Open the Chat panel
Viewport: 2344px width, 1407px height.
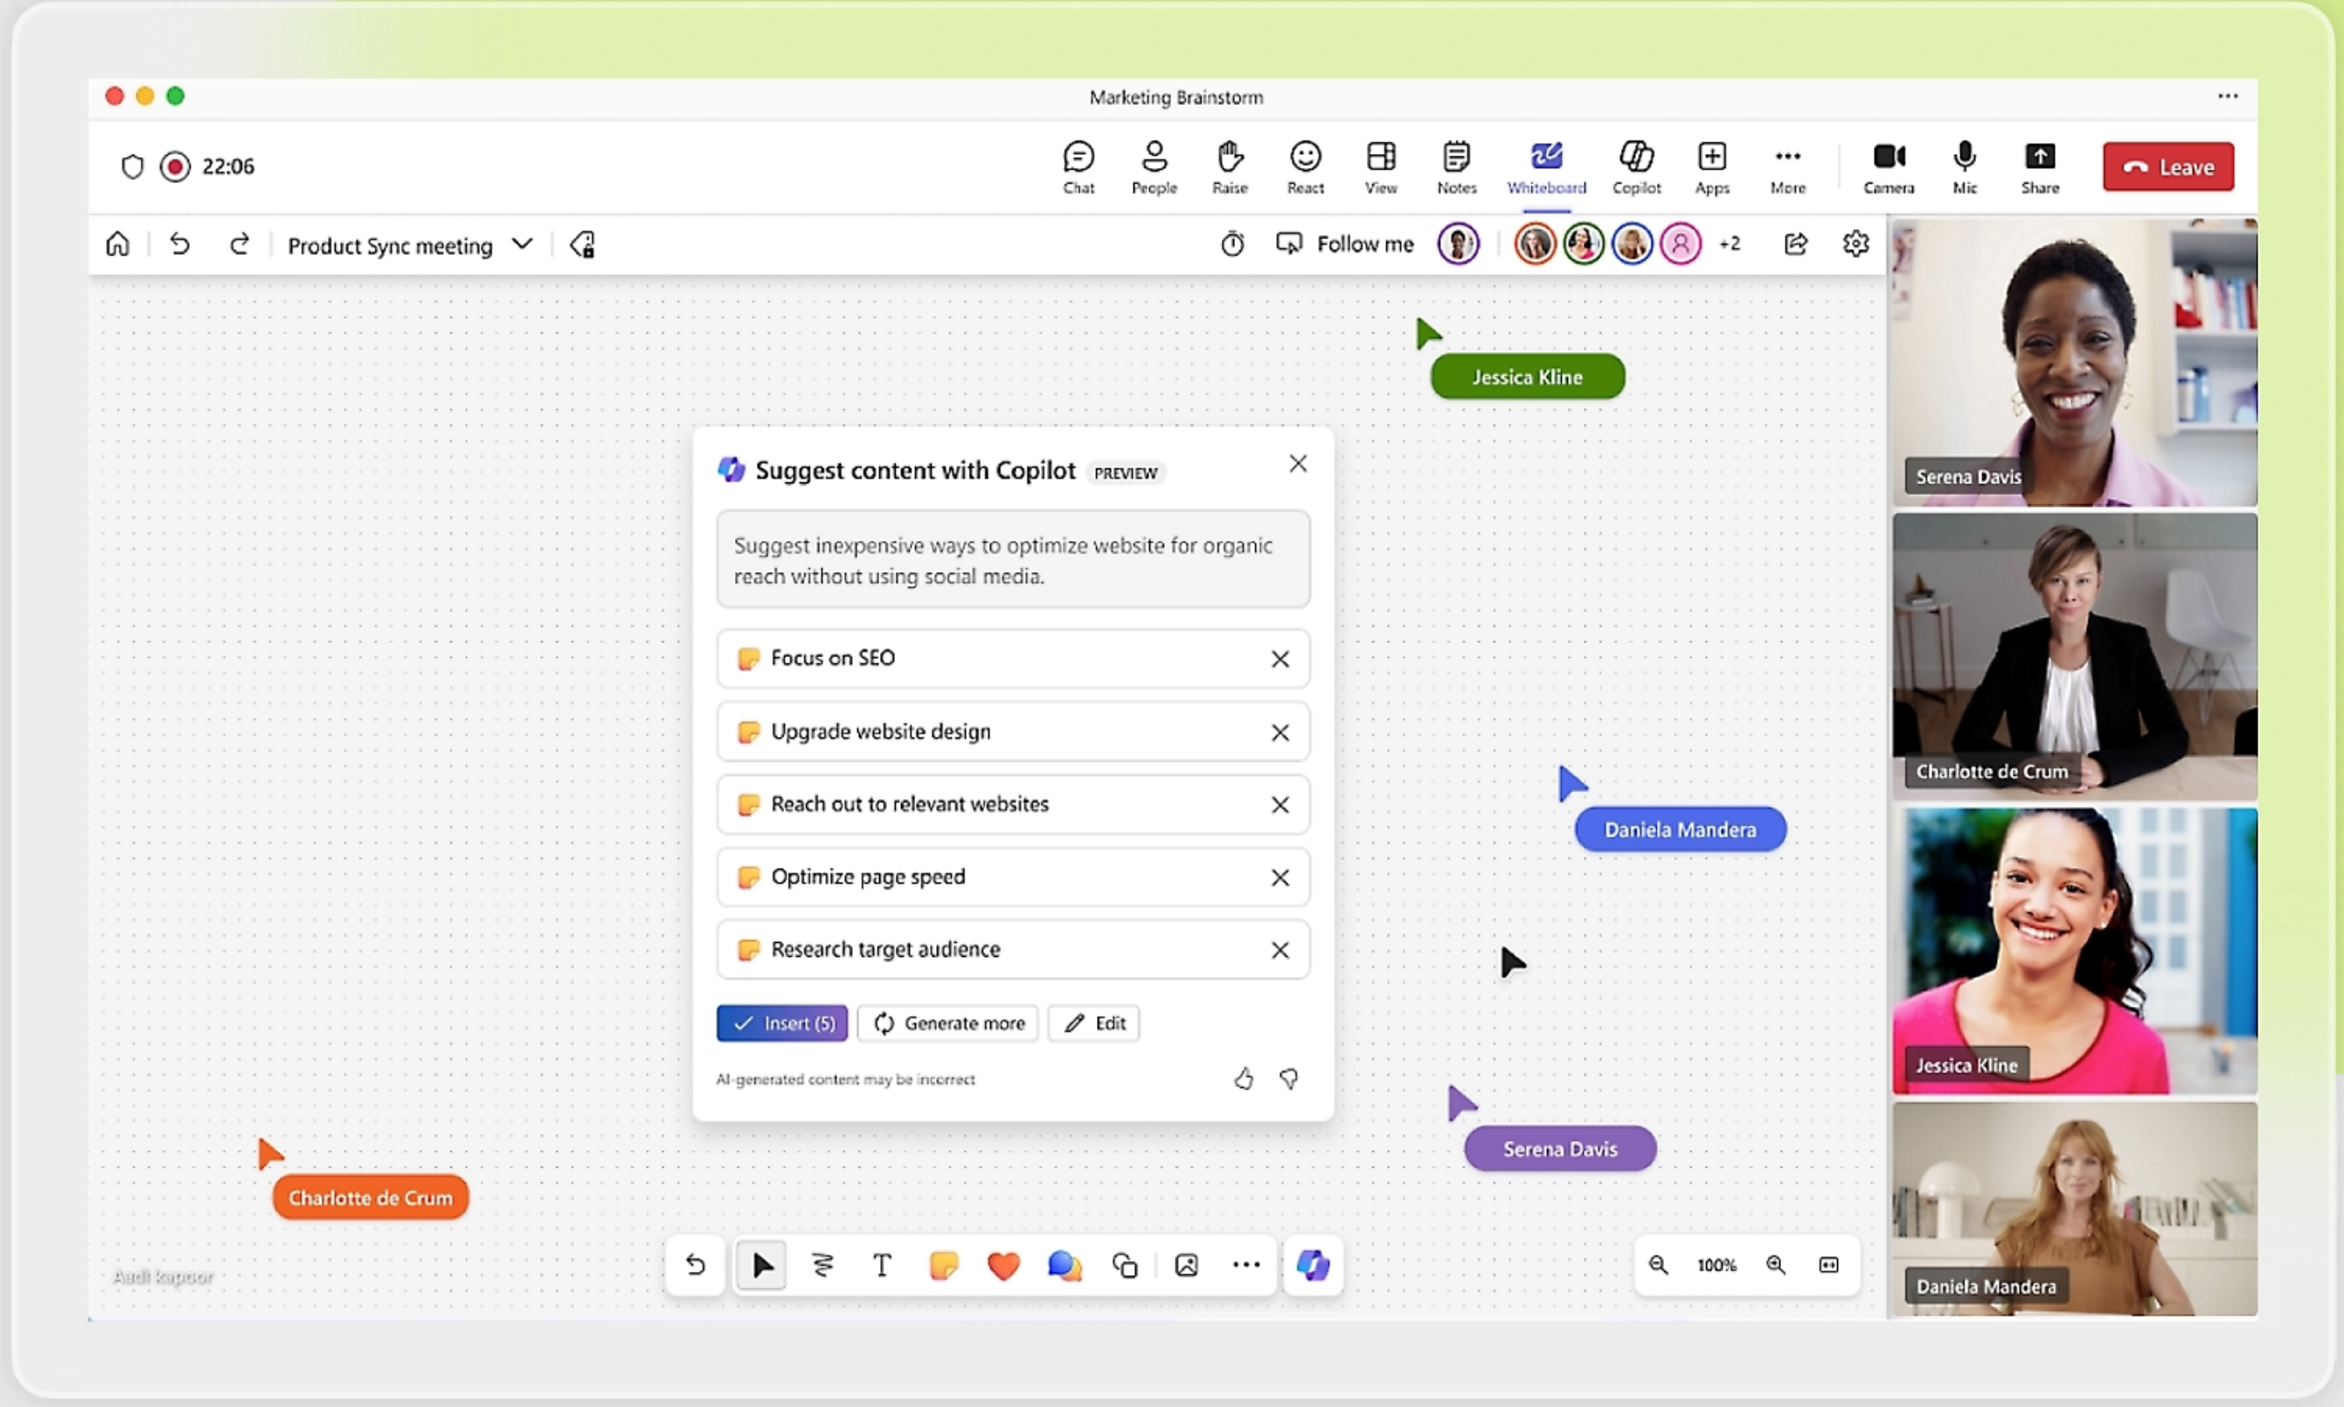[1078, 167]
